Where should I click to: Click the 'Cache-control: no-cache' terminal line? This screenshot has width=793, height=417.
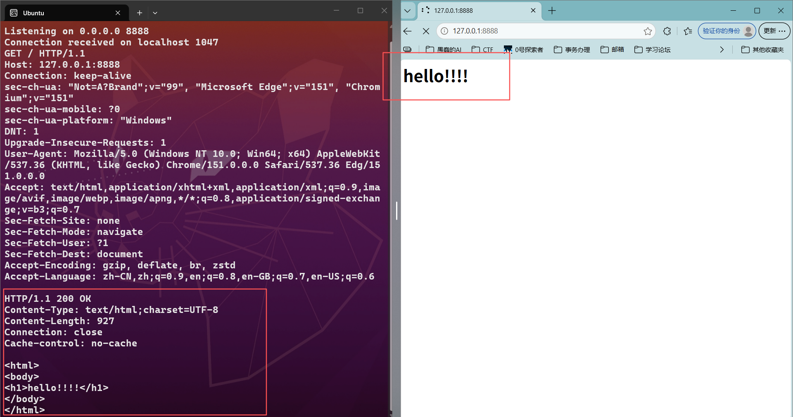click(x=71, y=343)
